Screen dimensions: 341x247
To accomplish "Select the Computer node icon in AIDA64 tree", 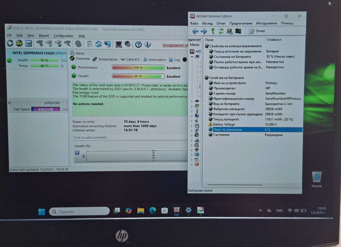I will (198, 56).
